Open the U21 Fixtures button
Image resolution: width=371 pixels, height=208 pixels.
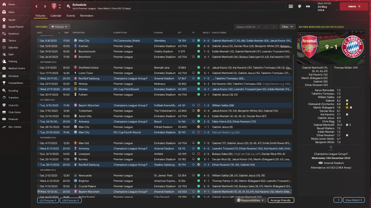[x=48, y=200]
